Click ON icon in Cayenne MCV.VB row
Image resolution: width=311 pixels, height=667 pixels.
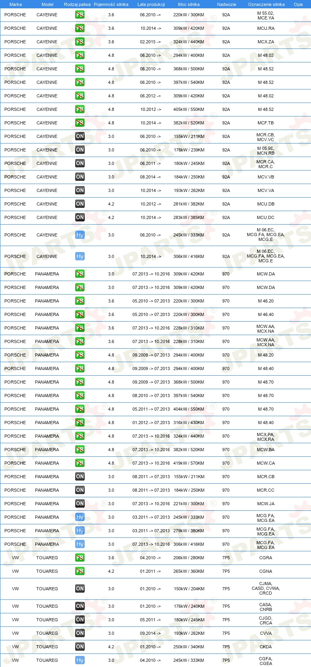click(x=80, y=177)
